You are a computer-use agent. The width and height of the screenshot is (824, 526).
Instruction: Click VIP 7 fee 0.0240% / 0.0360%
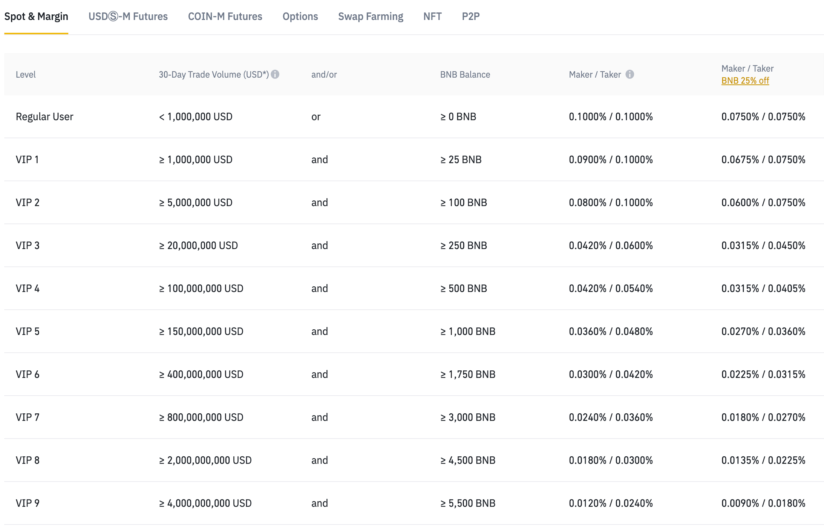point(611,417)
